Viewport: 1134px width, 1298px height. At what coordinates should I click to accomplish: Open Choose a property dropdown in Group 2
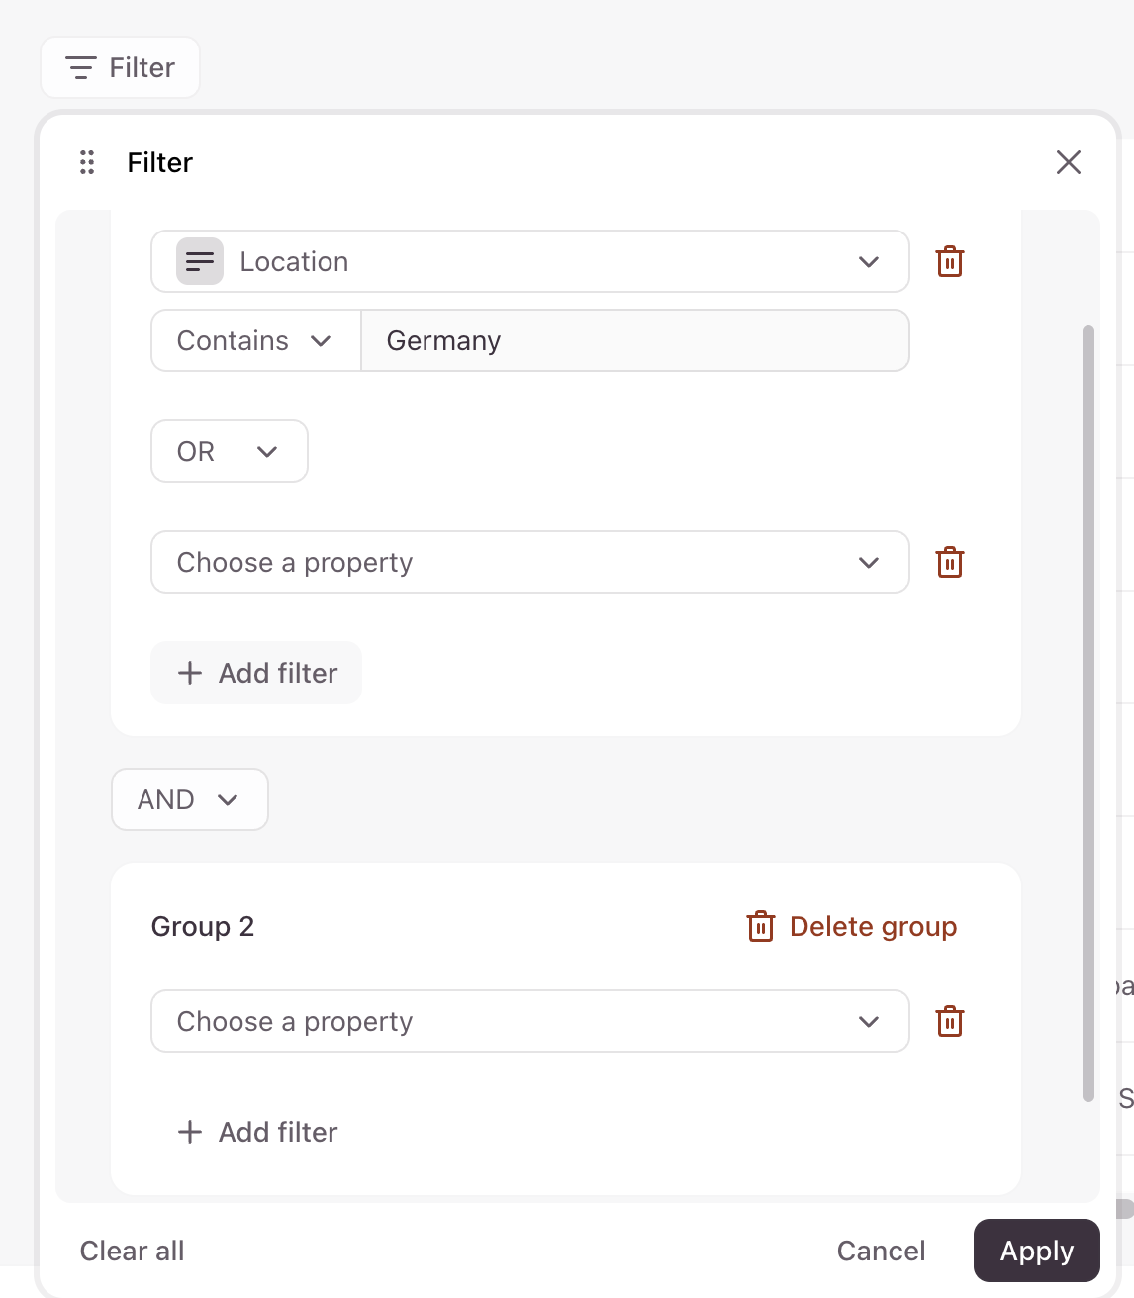point(529,1022)
